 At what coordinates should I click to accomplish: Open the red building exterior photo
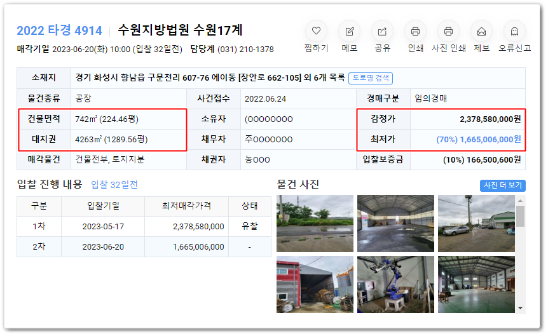pyautogui.click(x=315, y=285)
